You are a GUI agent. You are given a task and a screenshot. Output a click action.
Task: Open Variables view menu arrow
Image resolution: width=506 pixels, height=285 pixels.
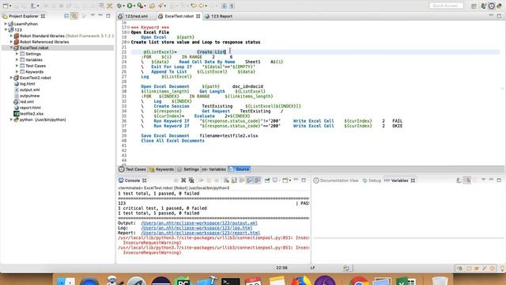tap(483, 180)
